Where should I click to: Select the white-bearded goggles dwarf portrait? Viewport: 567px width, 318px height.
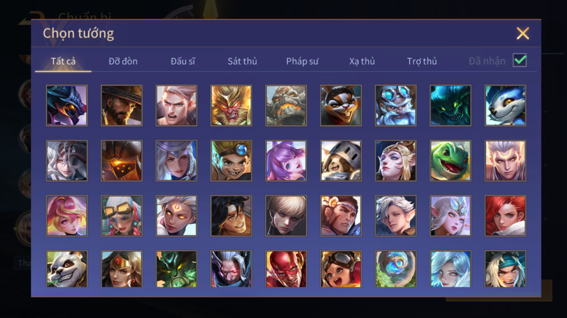395,106
